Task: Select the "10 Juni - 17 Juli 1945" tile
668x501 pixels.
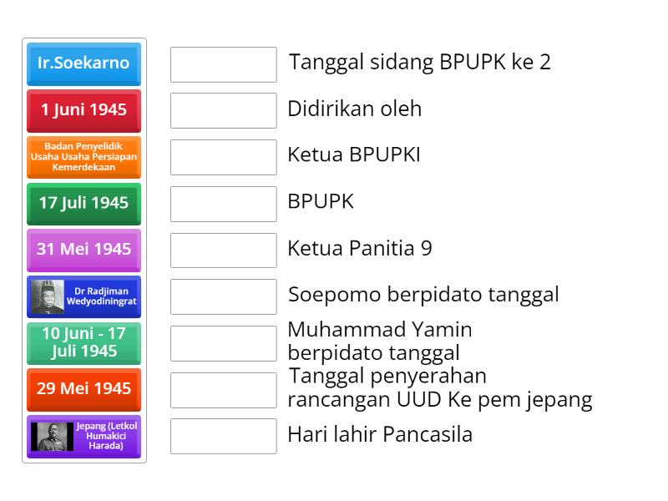Action: [83, 343]
